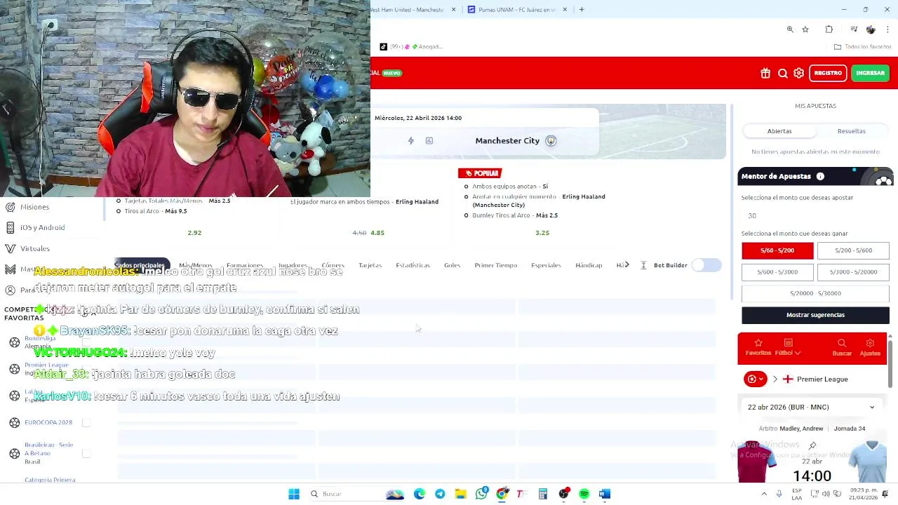898x505 pixels.
Task: Expand the Fútbol sport dropdown
Action: point(788,347)
